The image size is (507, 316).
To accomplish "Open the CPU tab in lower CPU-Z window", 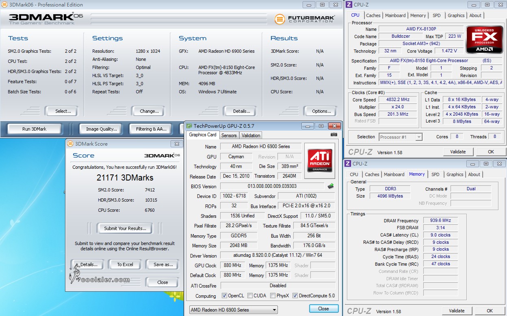I will coord(354,174).
